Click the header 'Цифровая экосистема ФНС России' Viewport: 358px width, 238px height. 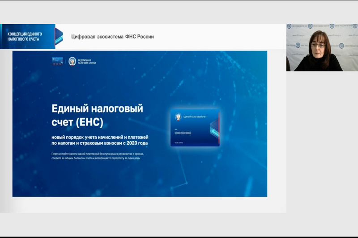(113, 37)
